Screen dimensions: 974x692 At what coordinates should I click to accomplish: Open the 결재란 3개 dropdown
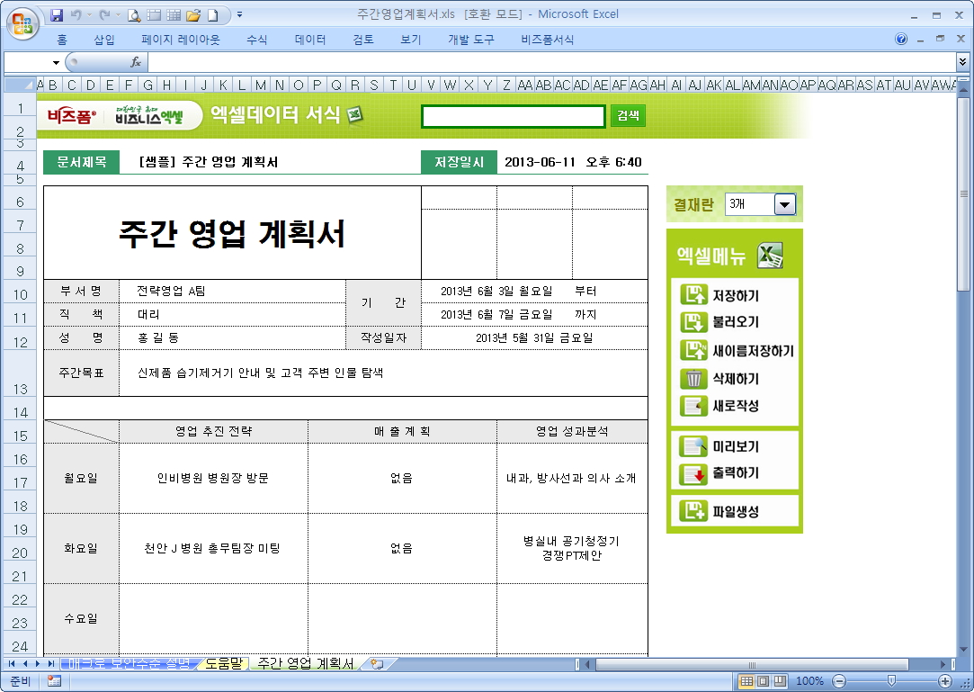coord(785,204)
